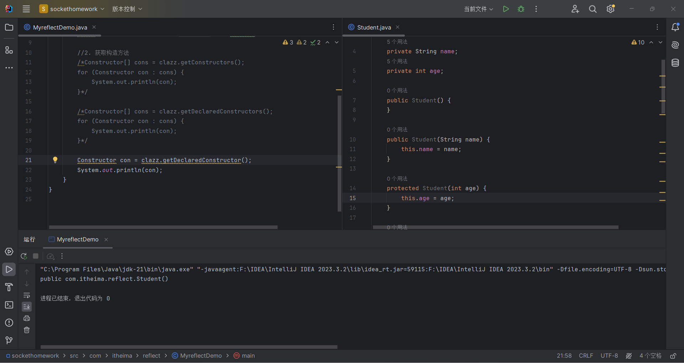
Task: Close the Student.java tab
Action: [x=398, y=27]
